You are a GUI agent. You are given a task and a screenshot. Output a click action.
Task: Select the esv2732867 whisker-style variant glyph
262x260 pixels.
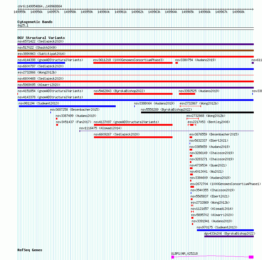[x=190, y=106]
